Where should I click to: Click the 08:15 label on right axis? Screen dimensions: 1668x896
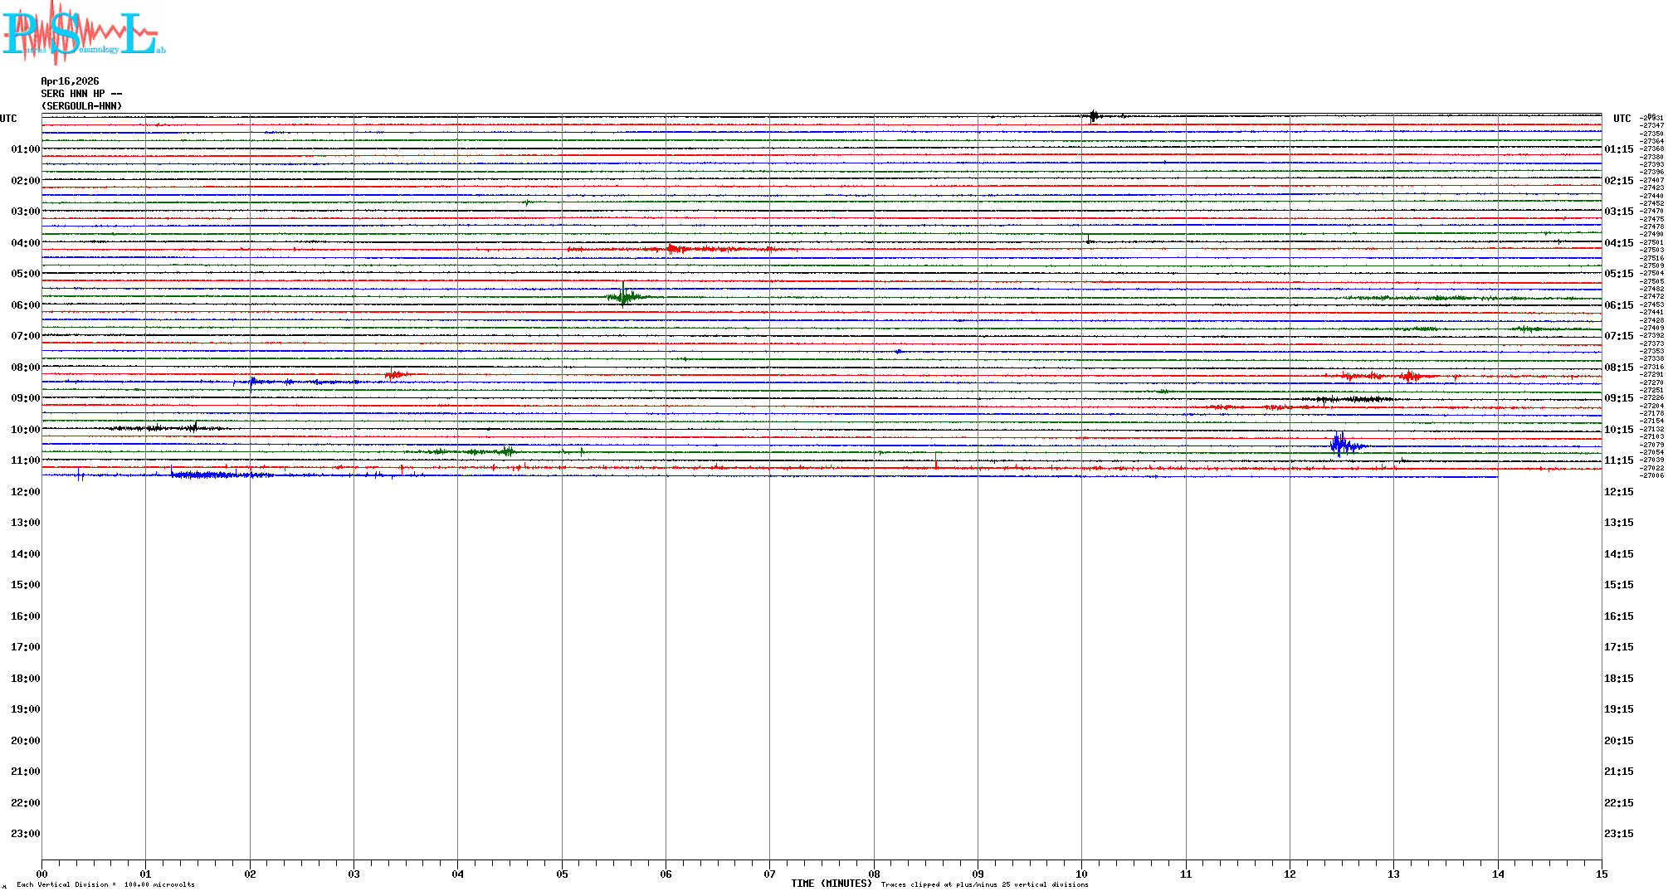coord(1618,368)
